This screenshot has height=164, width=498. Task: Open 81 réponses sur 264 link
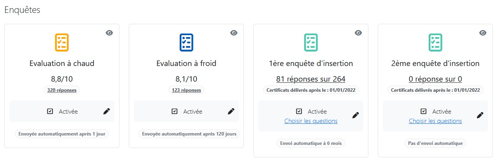(311, 79)
